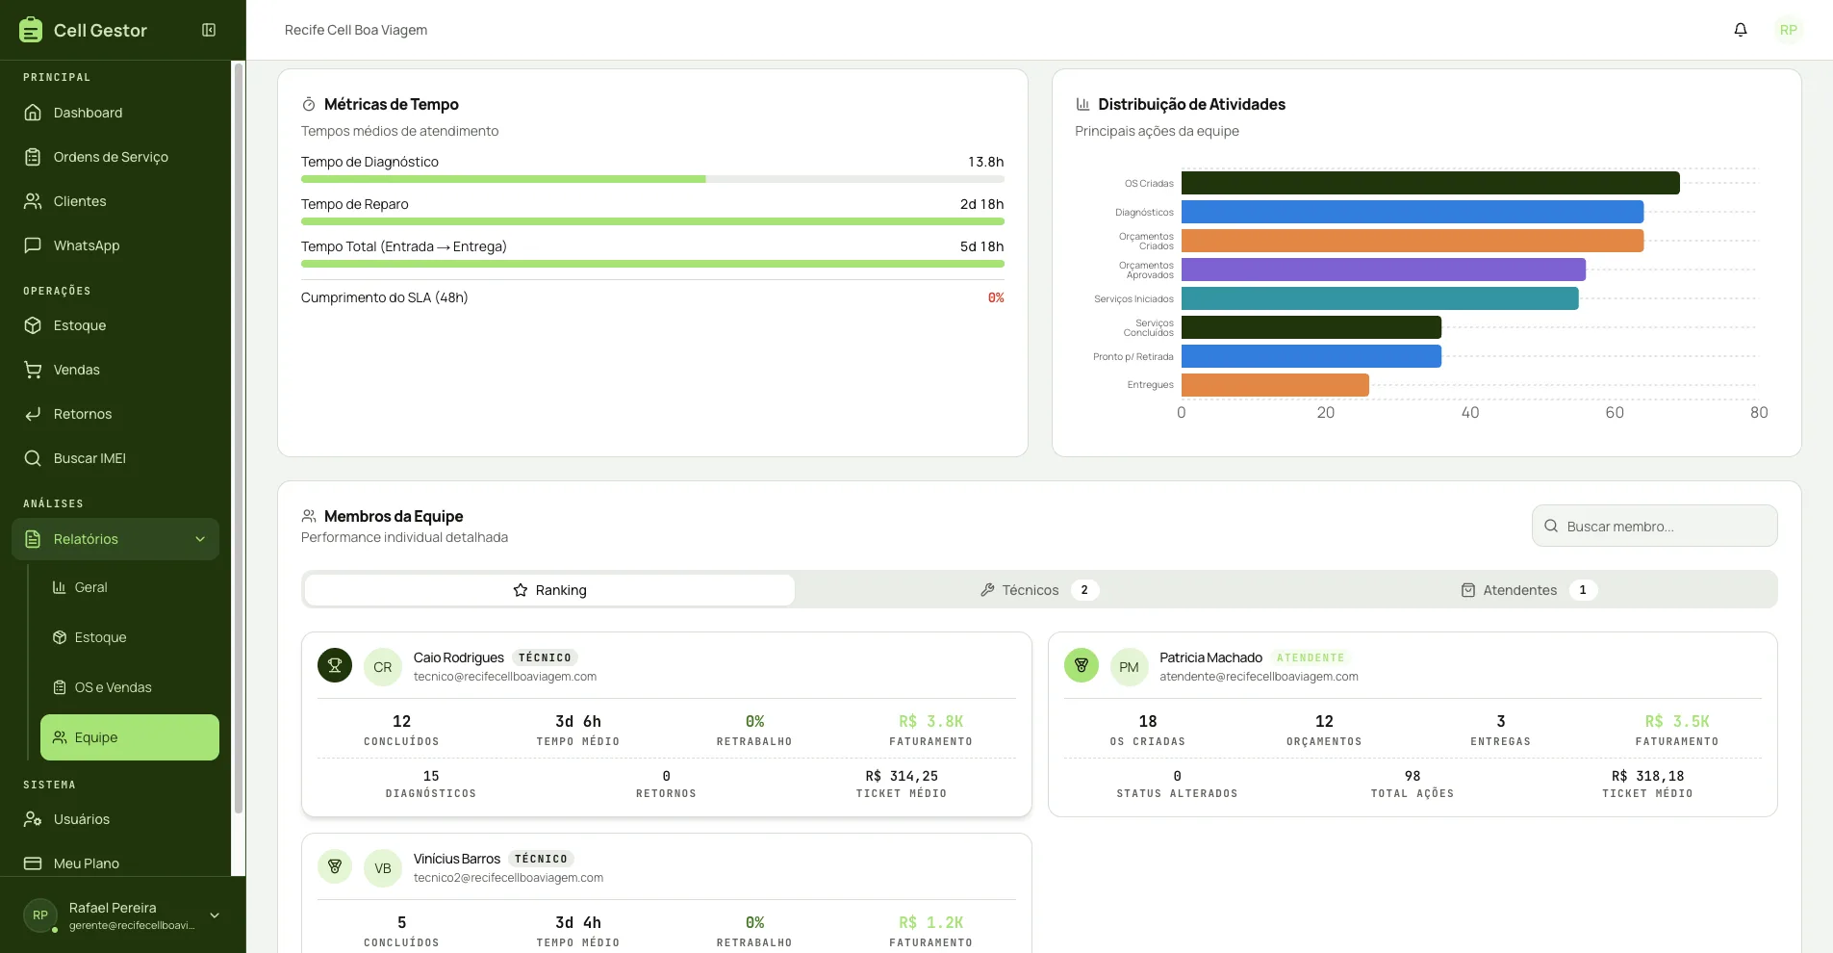The height and width of the screenshot is (953, 1833).
Task: Click the OS Criadas chart bar
Action: point(1430,183)
